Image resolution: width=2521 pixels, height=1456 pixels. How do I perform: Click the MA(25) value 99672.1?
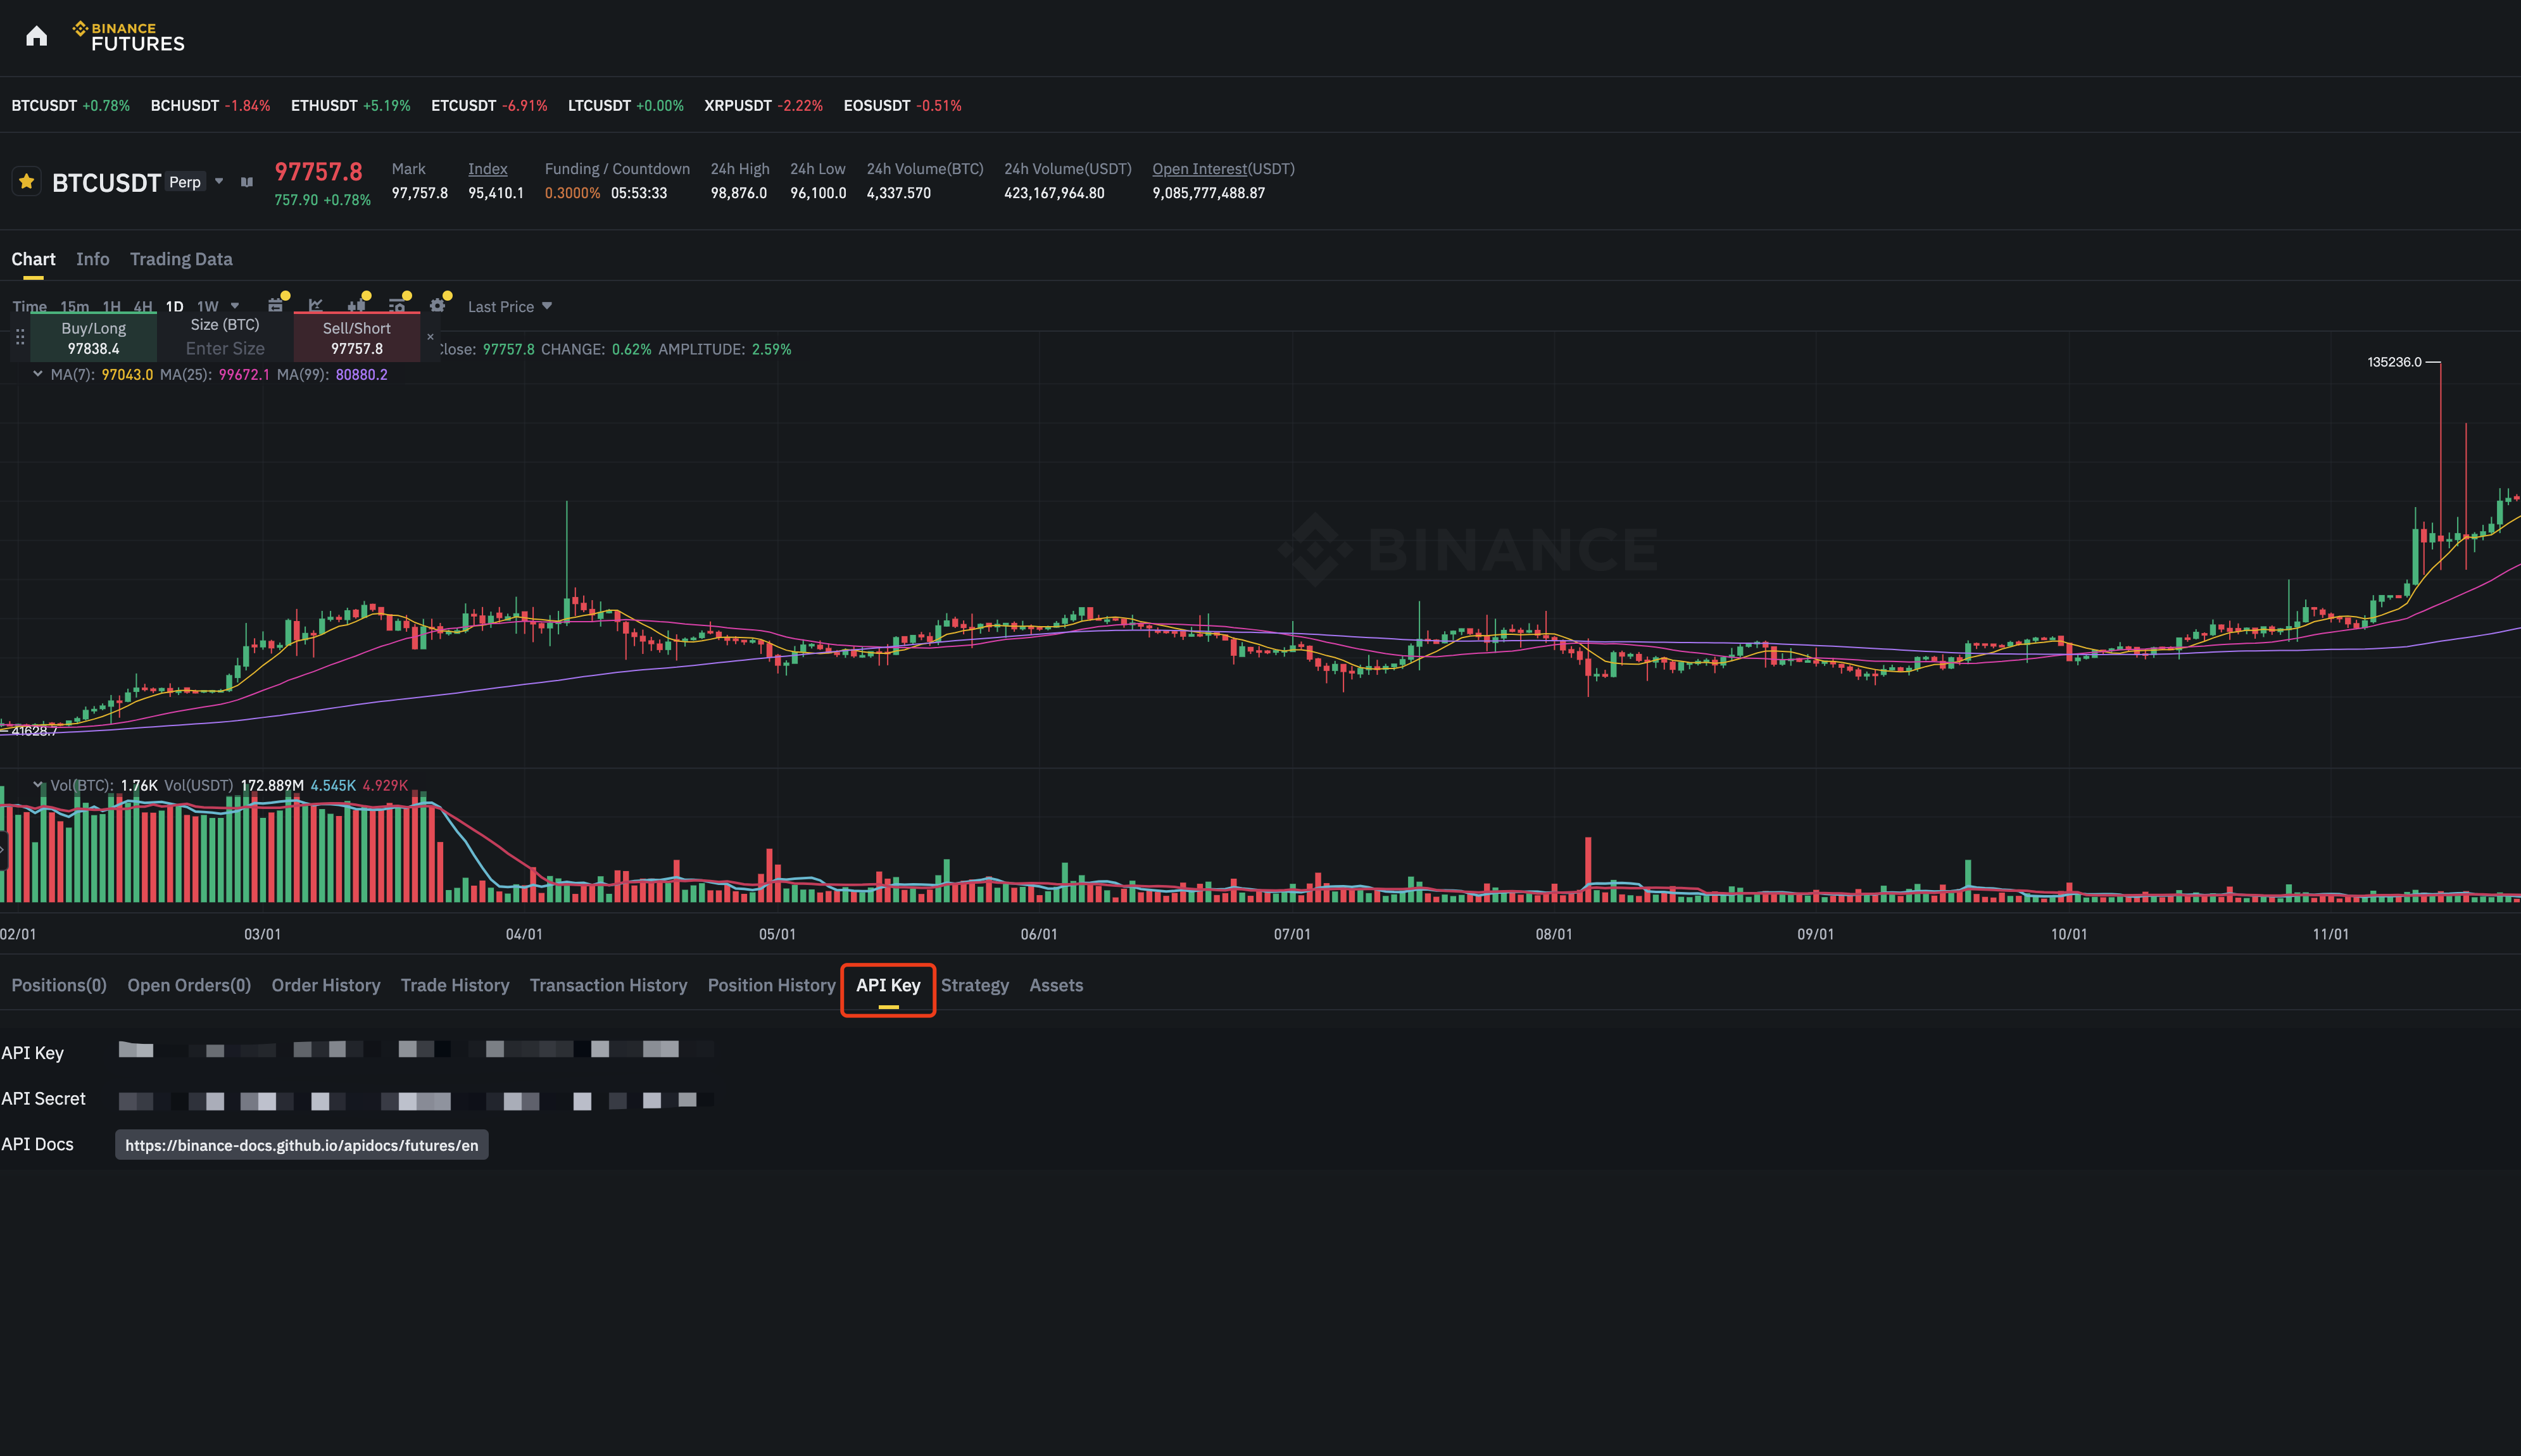[x=244, y=375]
